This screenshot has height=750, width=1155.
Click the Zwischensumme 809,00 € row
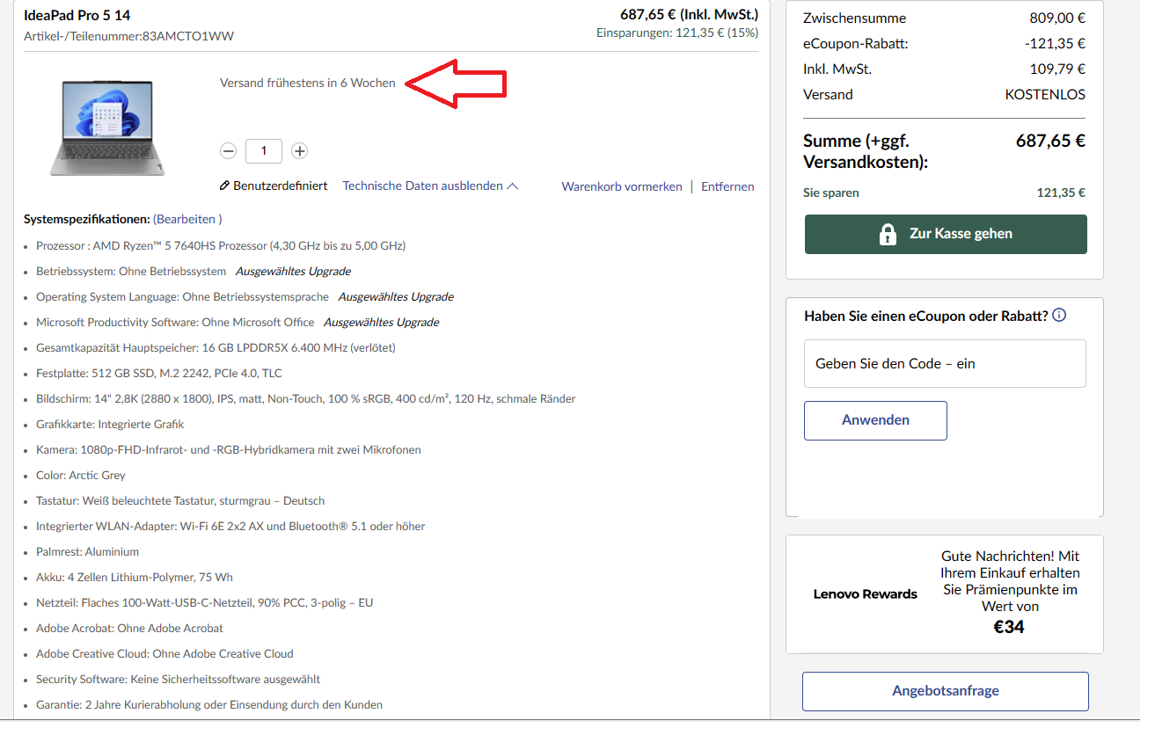coord(944,18)
